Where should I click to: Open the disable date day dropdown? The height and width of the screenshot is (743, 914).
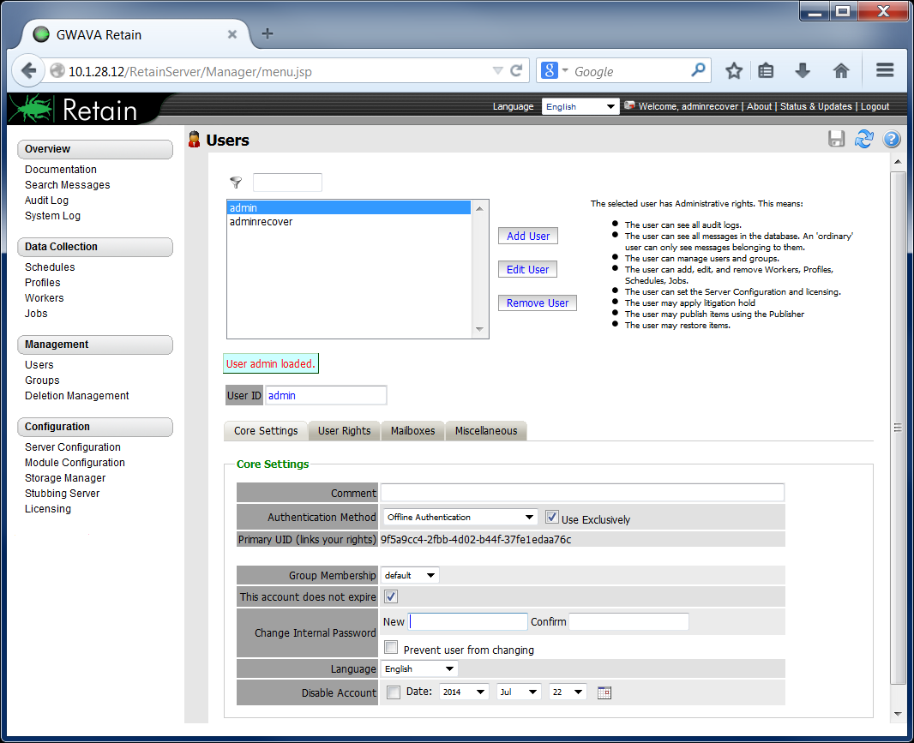coord(567,692)
